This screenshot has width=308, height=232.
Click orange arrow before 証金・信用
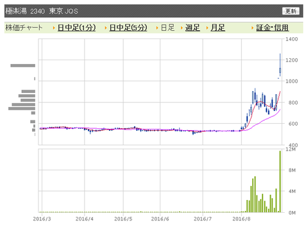pyautogui.click(x=253, y=28)
